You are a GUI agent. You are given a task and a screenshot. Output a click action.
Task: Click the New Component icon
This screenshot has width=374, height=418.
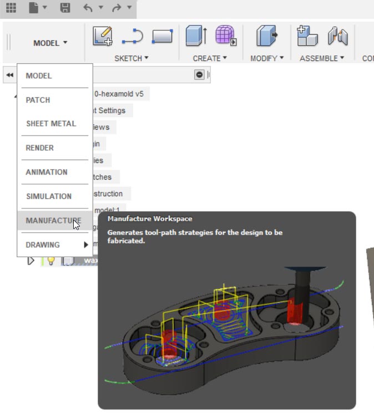[307, 35]
